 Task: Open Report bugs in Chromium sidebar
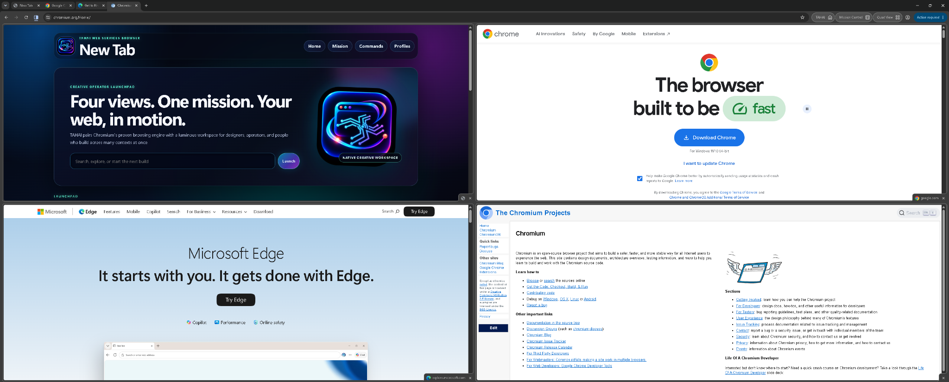click(489, 247)
